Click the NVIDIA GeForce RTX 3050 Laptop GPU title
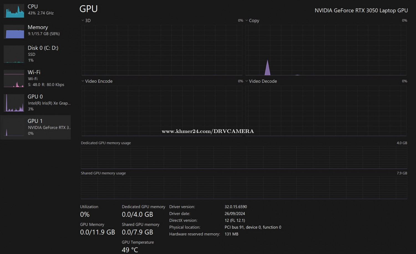This screenshot has width=416, height=254. click(x=361, y=11)
